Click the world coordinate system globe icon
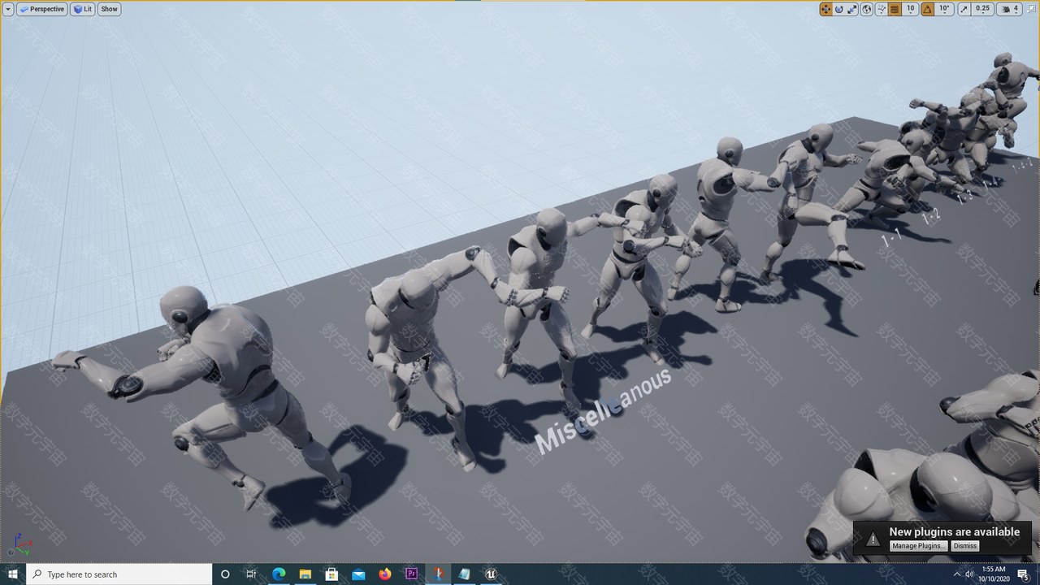Image resolution: width=1040 pixels, height=585 pixels. click(x=867, y=9)
